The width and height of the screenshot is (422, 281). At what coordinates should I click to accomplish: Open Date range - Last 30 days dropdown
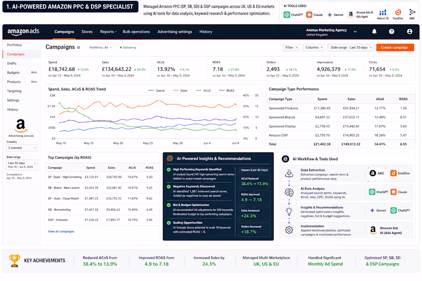click(351, 48)
